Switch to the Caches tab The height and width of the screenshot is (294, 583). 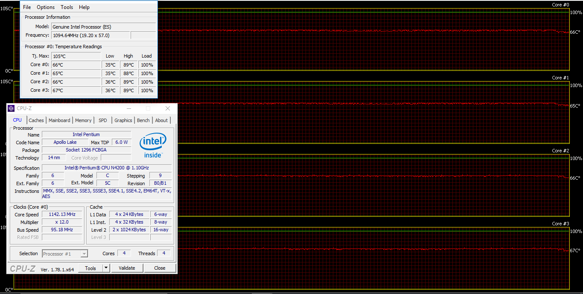(36, 120)
